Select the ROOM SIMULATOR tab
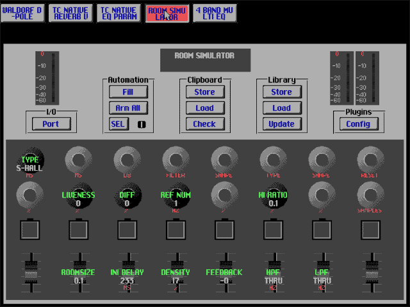 (x=167, y=13)
